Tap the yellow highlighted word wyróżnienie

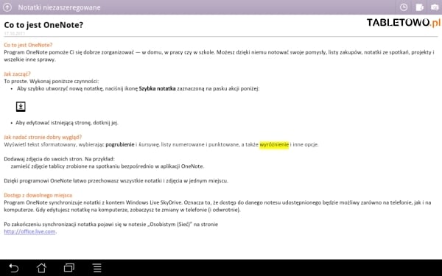[x=274, y=144]
